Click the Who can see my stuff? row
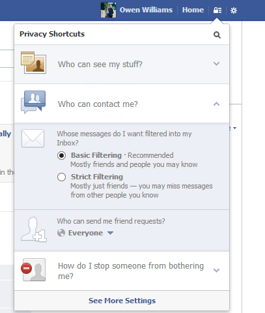265x313 pixels. click(x=122, y=65)
